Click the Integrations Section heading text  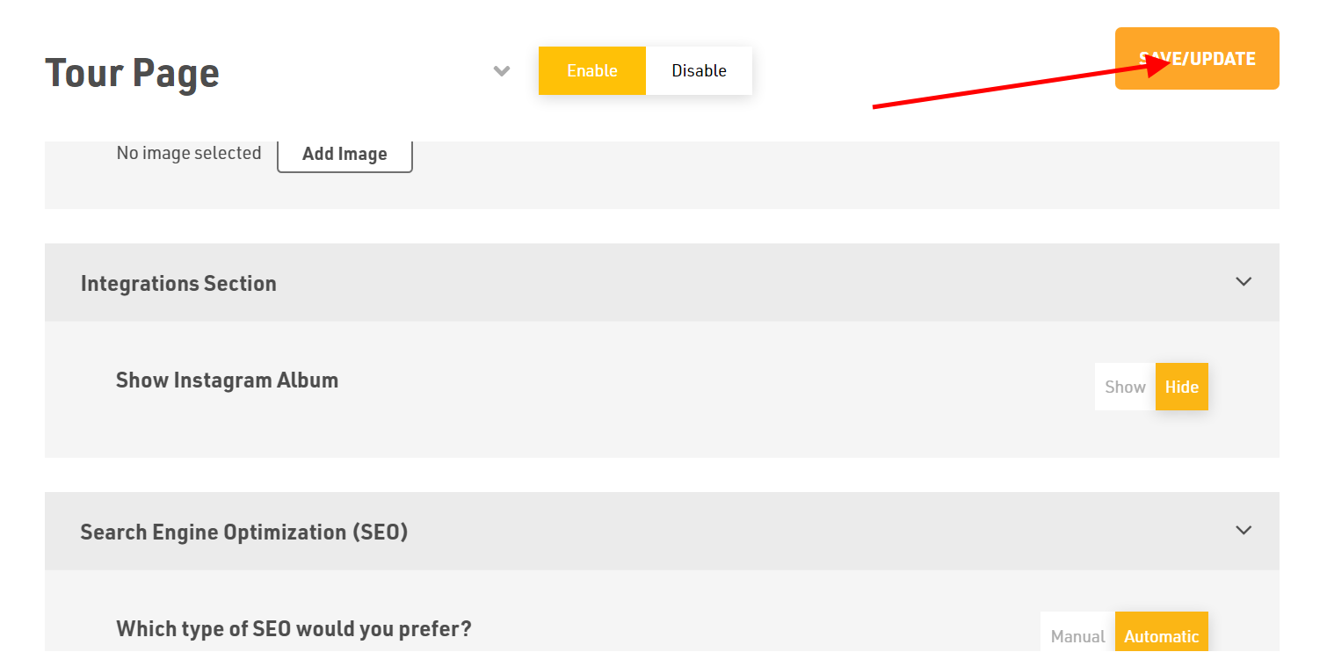click(x=178, y=283)
